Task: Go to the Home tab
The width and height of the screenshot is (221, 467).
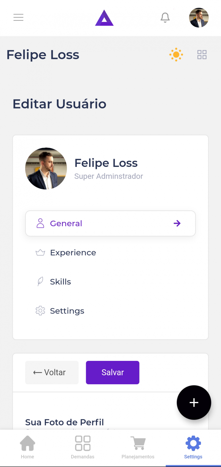Action: [x=28, y=447]
